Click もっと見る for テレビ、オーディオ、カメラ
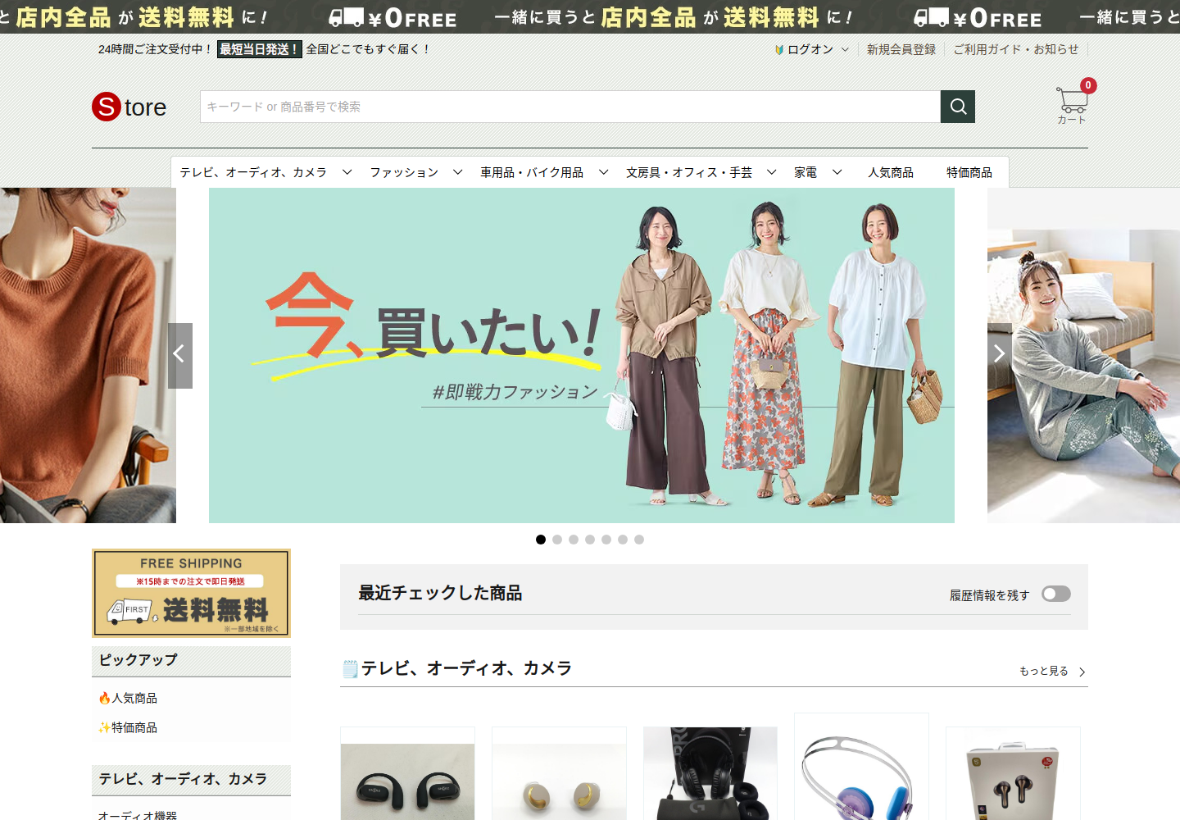Image resolution: width=1180 pixels, height=820 pixels. pos(1052,671)
